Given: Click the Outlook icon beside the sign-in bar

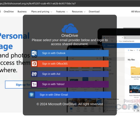Looking at the screenshot, I should (x=34, y=53).
